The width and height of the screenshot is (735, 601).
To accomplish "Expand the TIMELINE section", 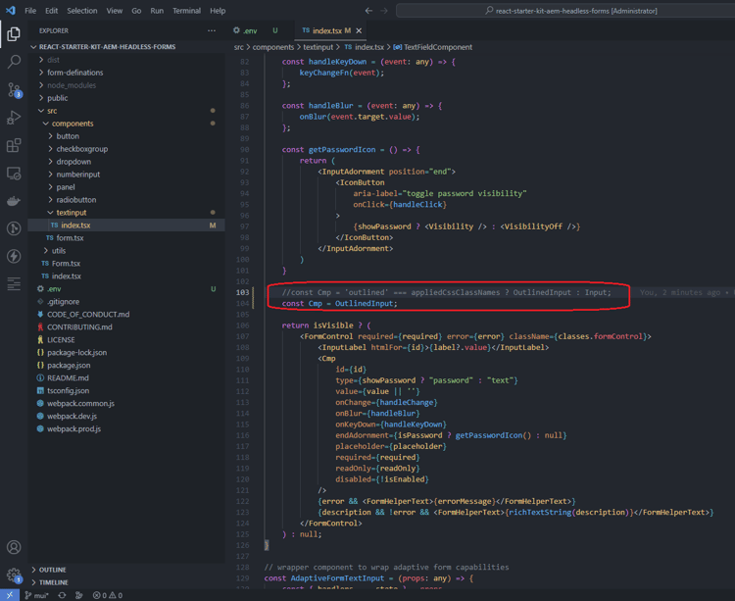I will pyautogui.click(x=53, y=582).
